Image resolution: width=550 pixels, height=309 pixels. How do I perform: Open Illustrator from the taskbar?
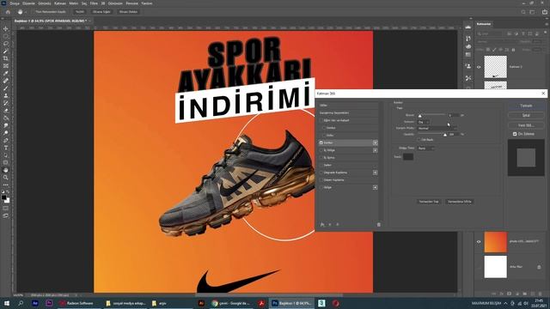coord(201,303)
